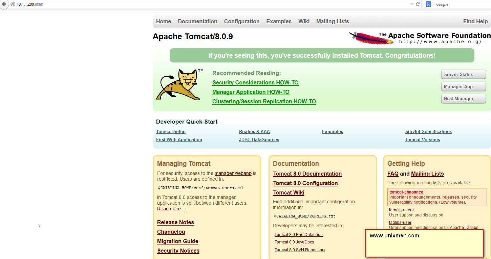Click the $CATALINA_HOME/conf/tomcat-users.xml text
Image resolution: width=491 pixels, height=259 pixels.
[201, 188]
